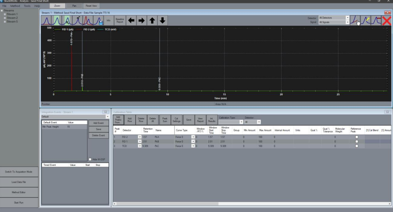Click Save in Integration Events panel
This screenshot has width=393, height=212.
tap(99, 129)
